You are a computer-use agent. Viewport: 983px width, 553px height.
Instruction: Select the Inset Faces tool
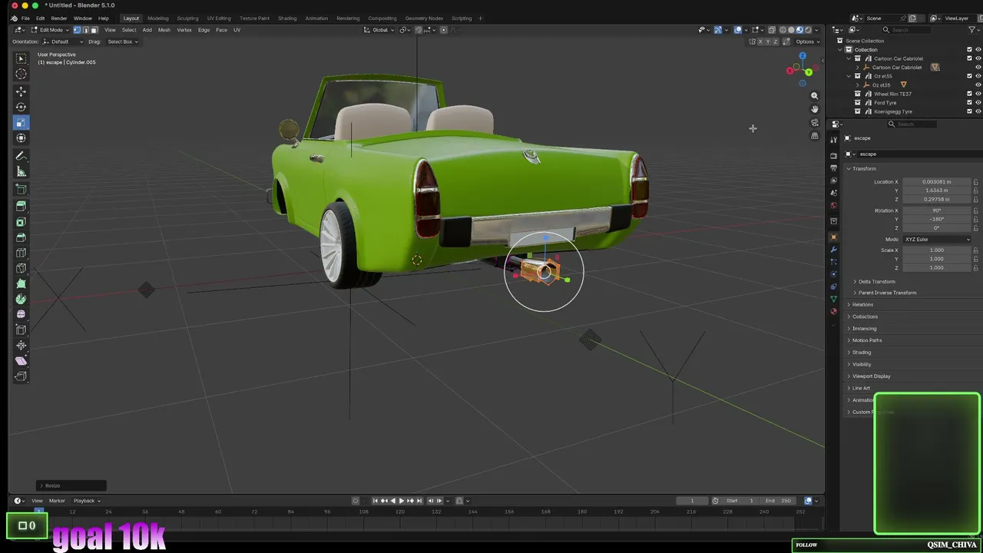click(x=21, y=222)
